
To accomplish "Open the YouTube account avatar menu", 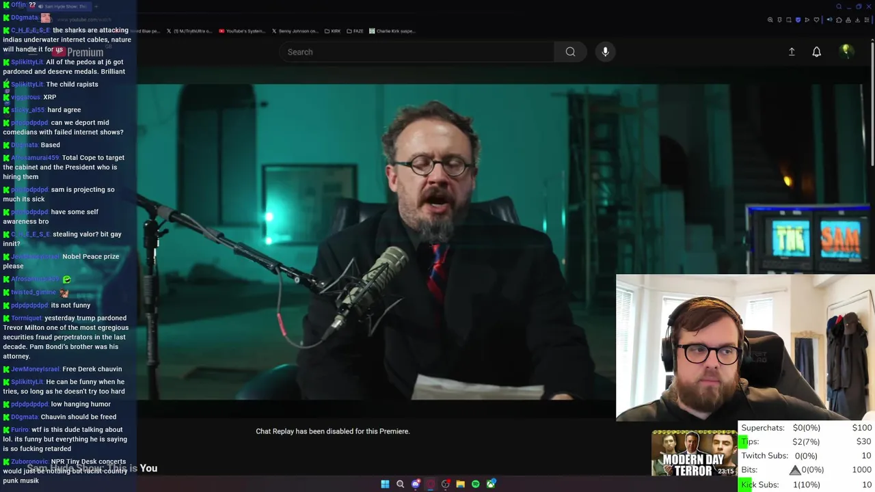I will (x=846, y=51).
